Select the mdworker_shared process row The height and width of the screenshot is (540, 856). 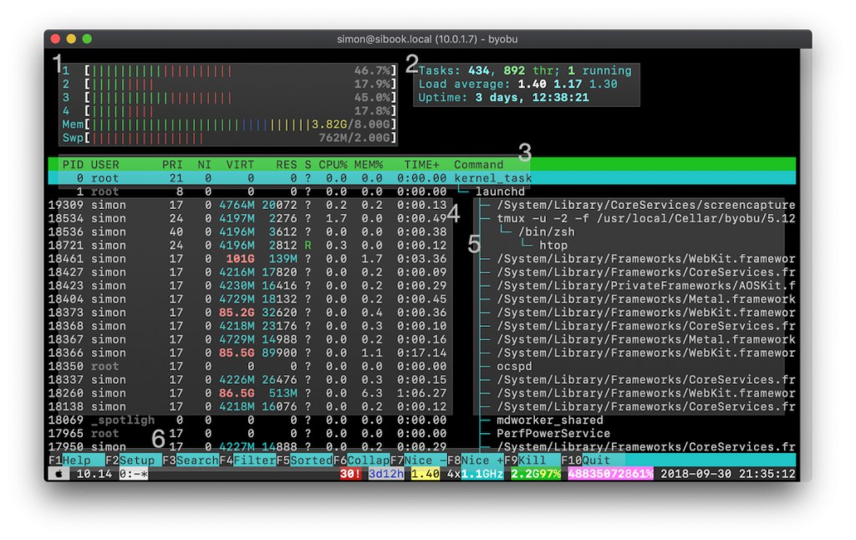point(421,420)
